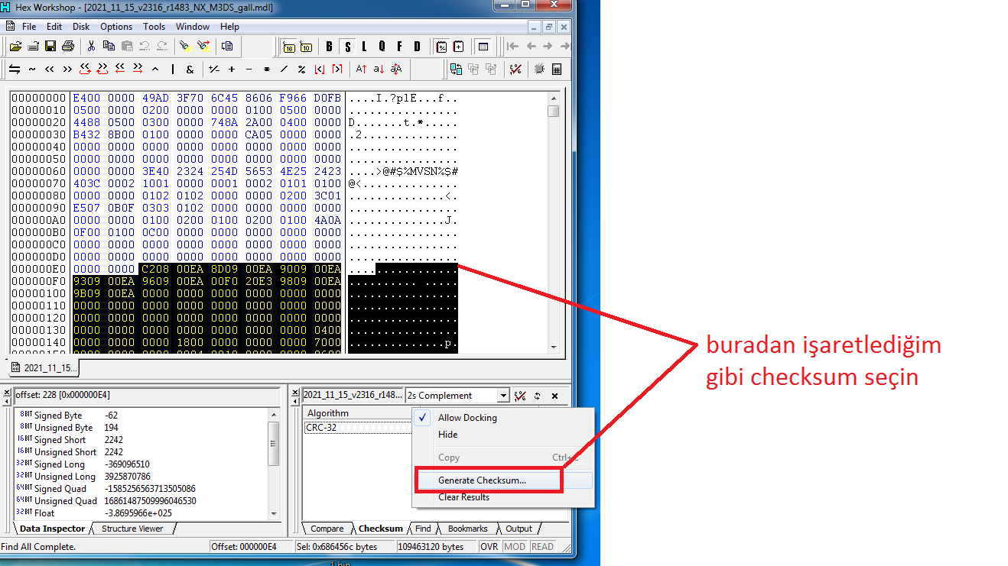The width and height of the screenshot is (1008, 566).
Task: Click the hex row at offset 00000060
Action: tap(234, 171)
